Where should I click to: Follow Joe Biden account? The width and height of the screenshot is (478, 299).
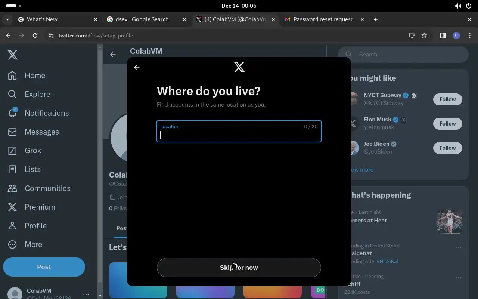[447, 148]
